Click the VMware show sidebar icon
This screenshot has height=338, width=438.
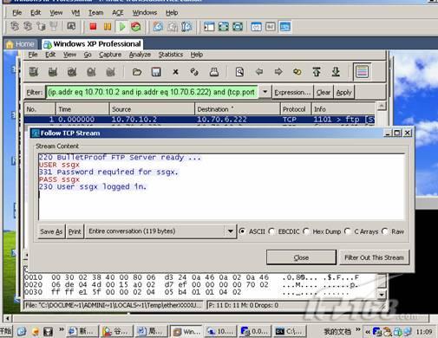pos(209,27)
